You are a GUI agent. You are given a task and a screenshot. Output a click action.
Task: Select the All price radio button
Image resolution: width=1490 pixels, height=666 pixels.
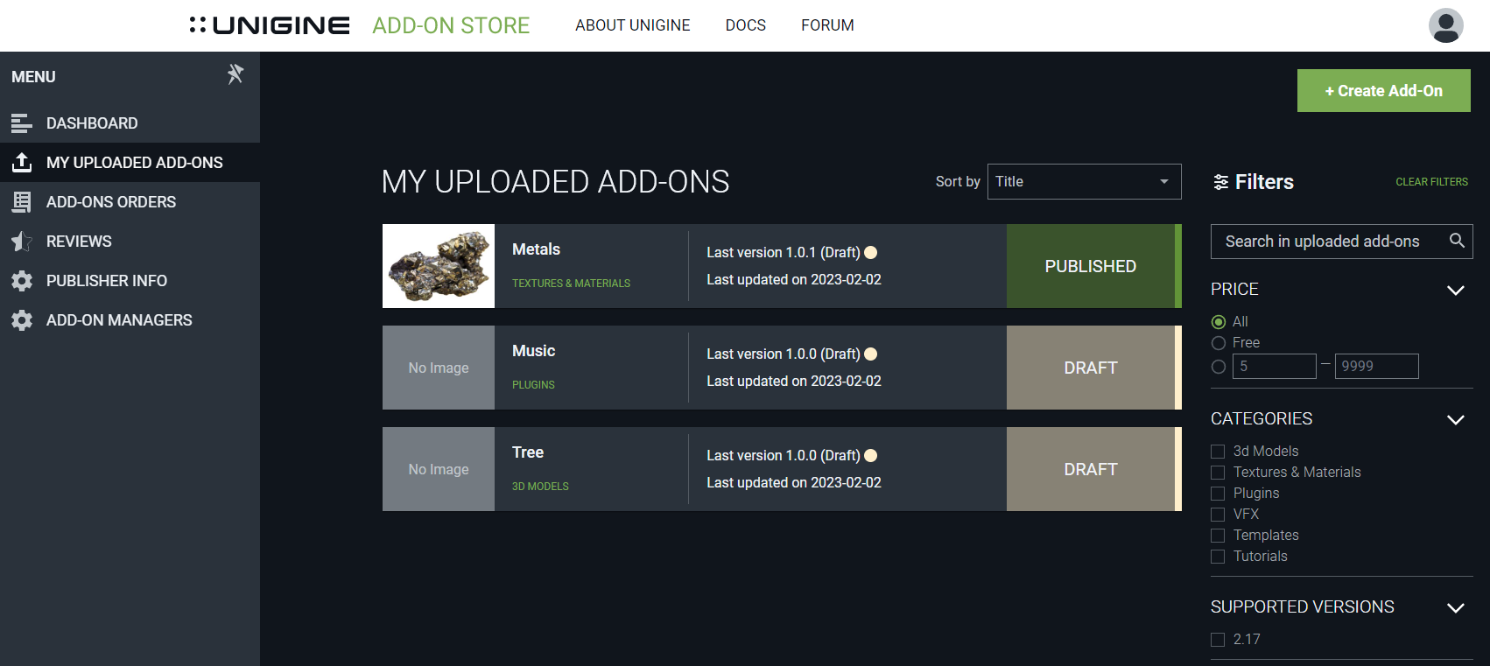tap(1218, 322)
